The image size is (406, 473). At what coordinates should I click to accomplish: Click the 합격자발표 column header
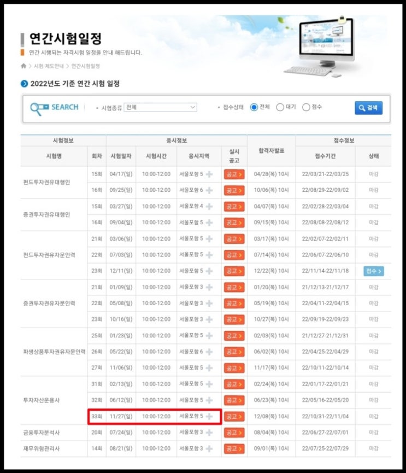(x=271, y=150)
